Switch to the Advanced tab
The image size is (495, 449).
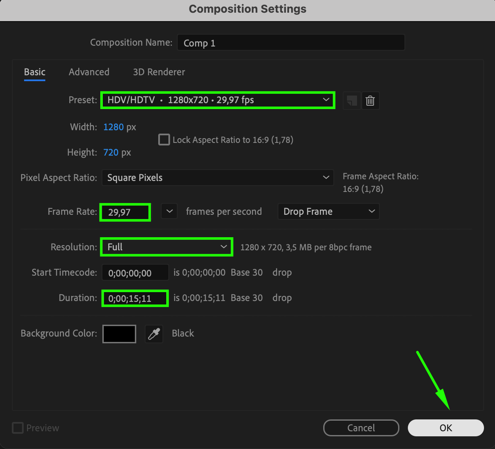coord(89,72)
